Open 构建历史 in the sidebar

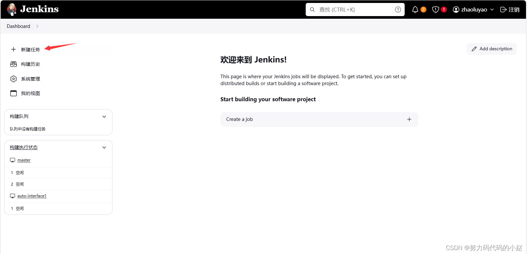tap(30, 64)
